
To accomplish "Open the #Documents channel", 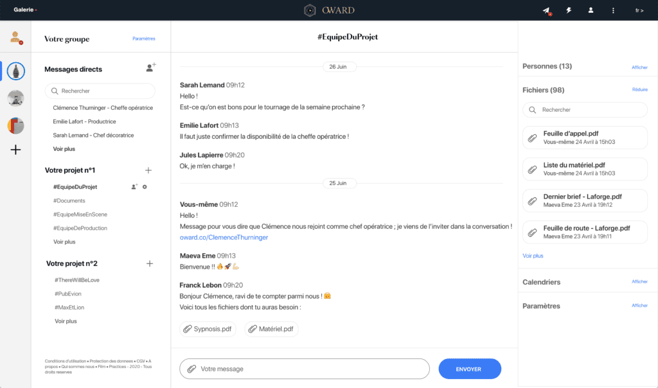I will point(69,201).
